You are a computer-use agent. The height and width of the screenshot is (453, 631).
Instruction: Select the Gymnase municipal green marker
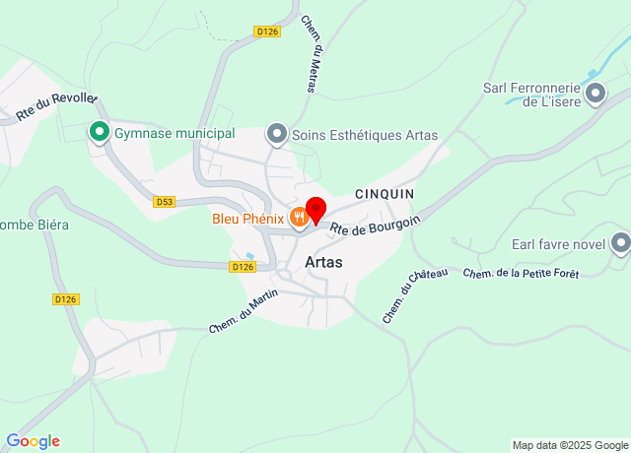[x=100, y=132]
